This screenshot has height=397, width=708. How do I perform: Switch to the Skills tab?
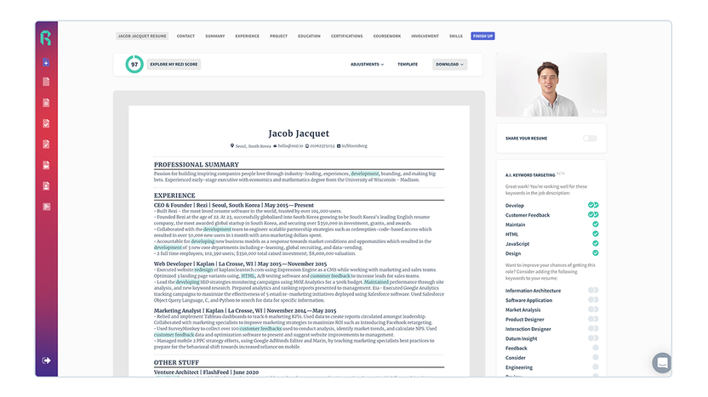pos(456,36)
